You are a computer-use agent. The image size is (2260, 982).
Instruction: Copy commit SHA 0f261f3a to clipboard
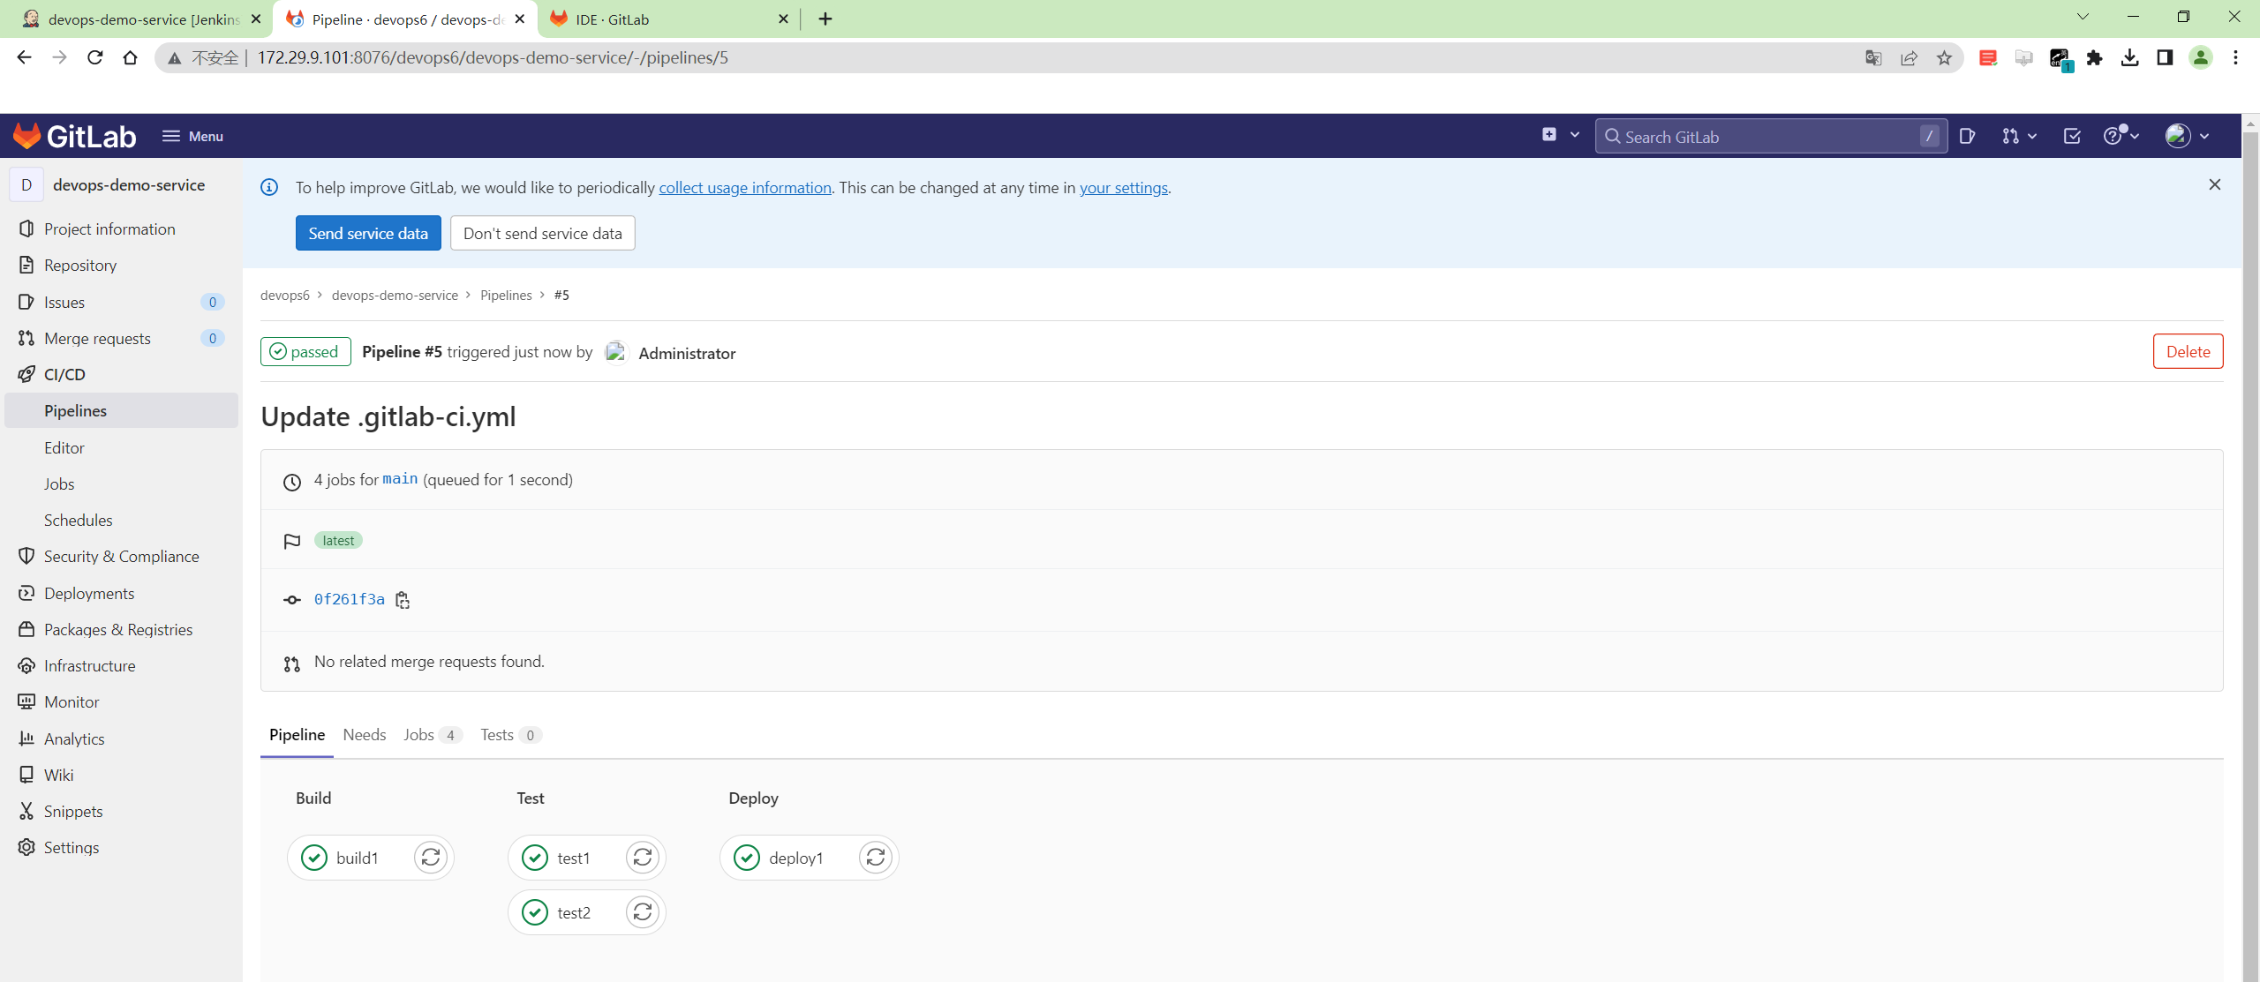tap(403, 600)
